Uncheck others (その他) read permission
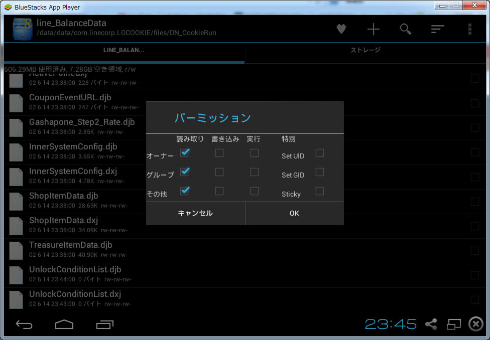Screen dimensions: 490x340 click(185, 191)
